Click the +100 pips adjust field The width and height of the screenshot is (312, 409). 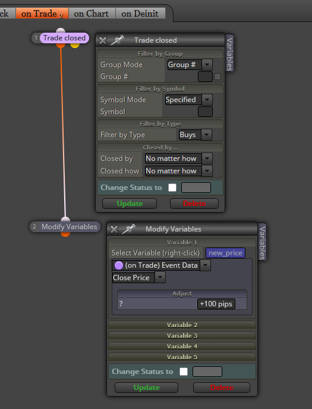216,304
